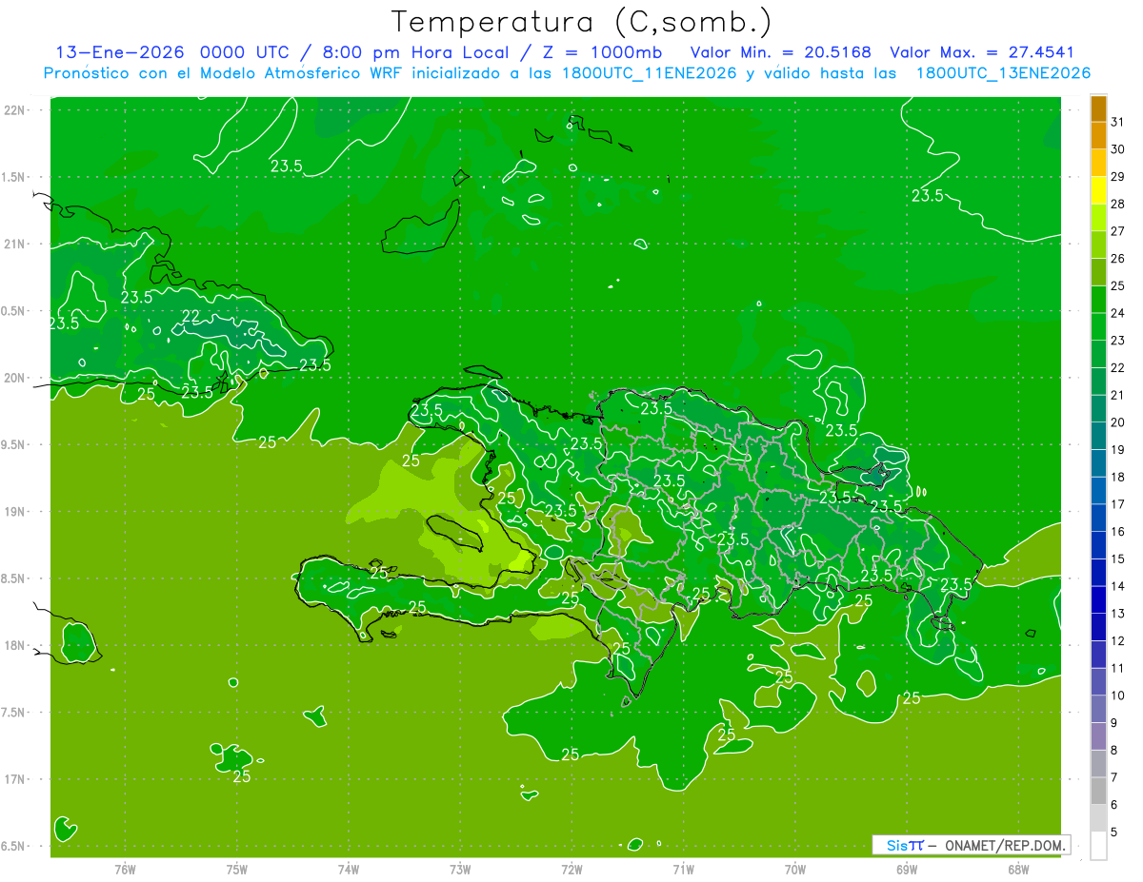The image size is (1143, 882).
Task: Click "8:00 pm Hora Local" text
Action: (x=416, y=52)
